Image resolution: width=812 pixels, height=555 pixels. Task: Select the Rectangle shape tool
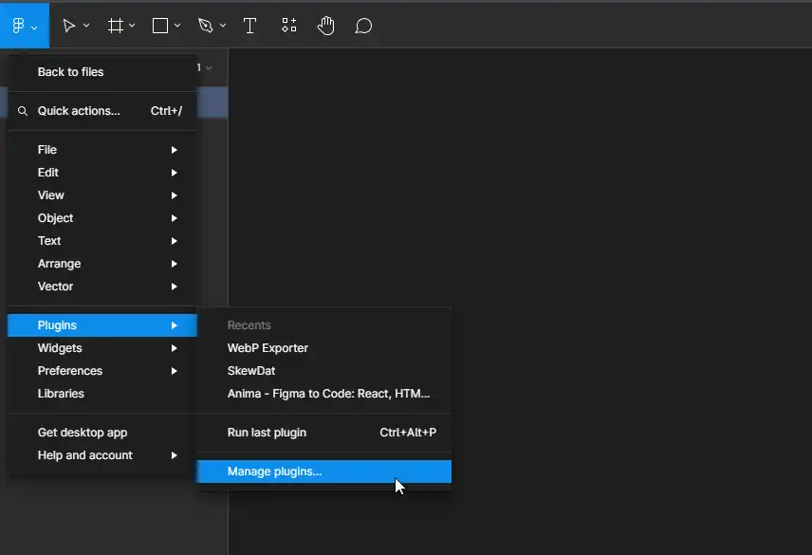(160, 26)
